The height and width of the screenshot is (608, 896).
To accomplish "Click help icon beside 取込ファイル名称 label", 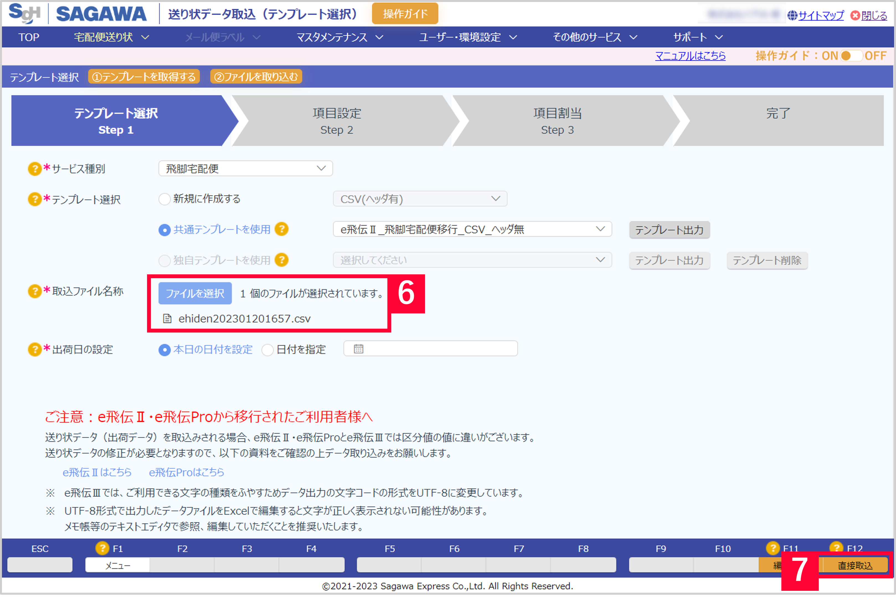I will tap(35, 291).
